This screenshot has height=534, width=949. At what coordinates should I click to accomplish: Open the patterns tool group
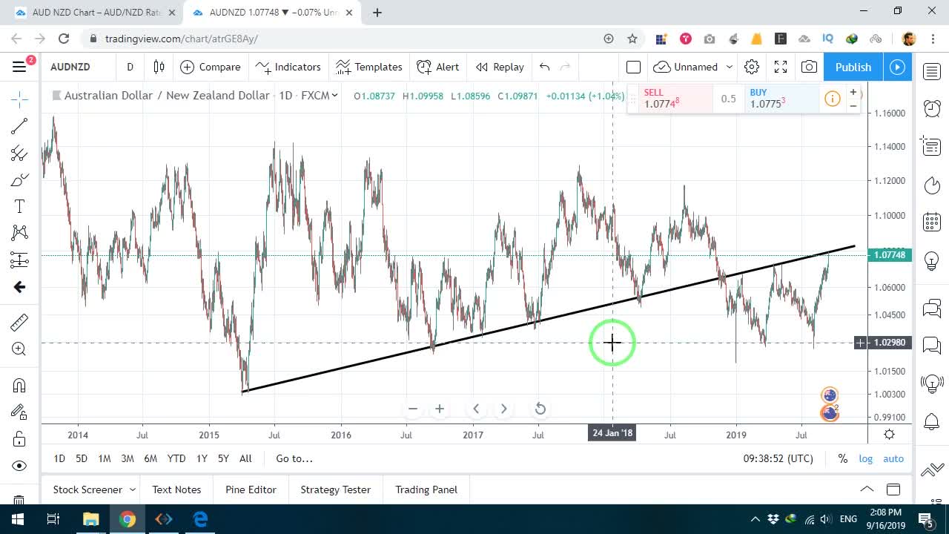[x=19, y=233]
